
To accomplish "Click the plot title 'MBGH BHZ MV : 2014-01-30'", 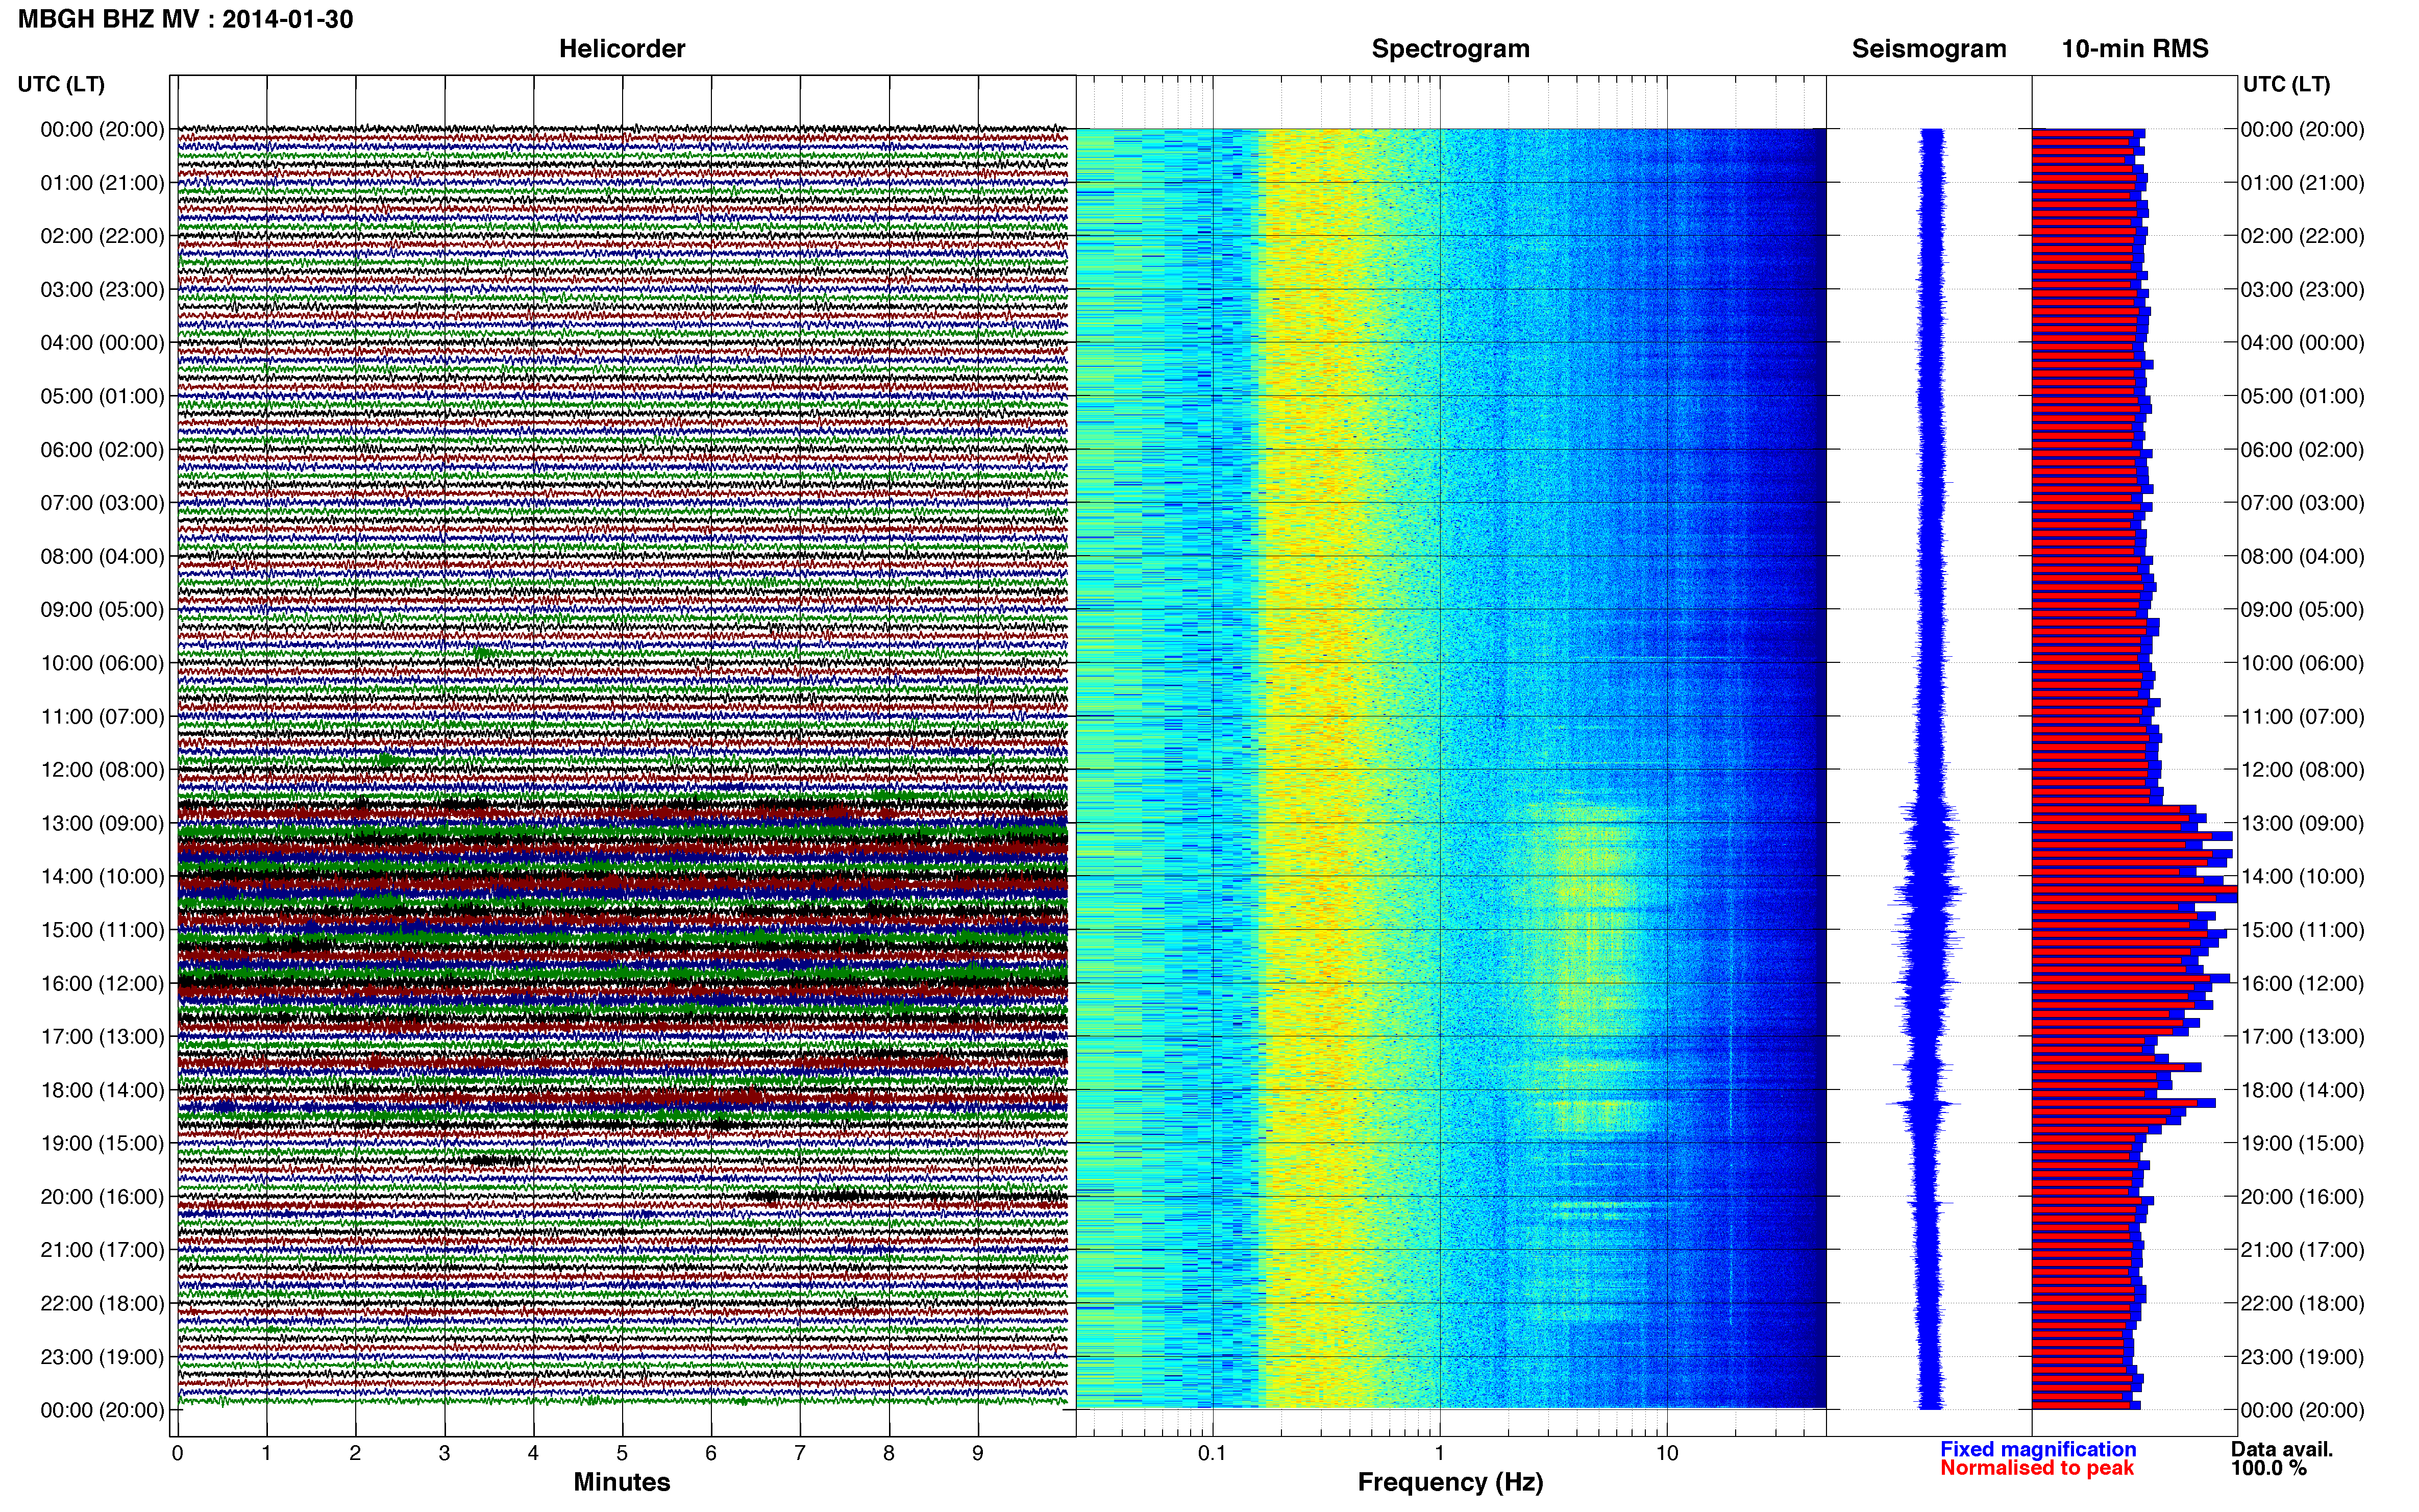I will (185, 19).
